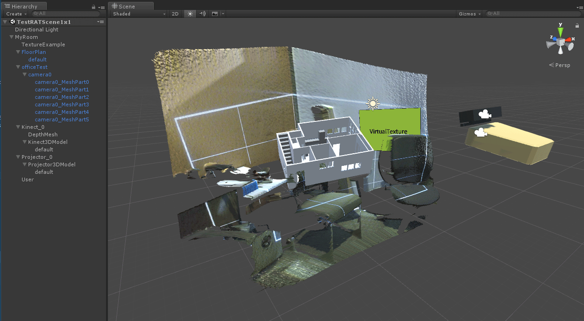The image size is (584, 321).
Task: Select the yellow projector model in scene
Action: coord(509,143)
